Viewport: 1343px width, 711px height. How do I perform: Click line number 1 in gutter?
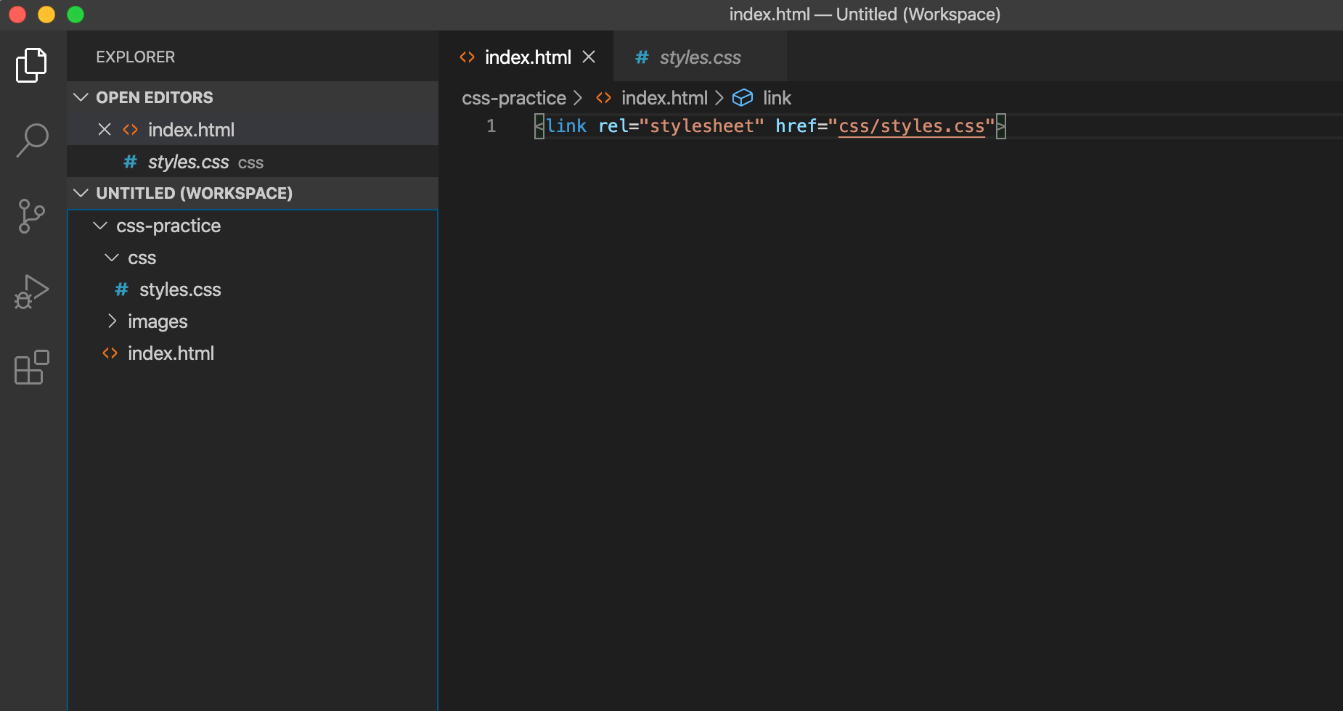click(x=491, y=126)
